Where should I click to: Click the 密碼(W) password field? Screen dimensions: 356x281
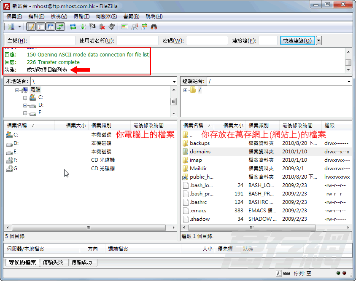pos(207,40)
